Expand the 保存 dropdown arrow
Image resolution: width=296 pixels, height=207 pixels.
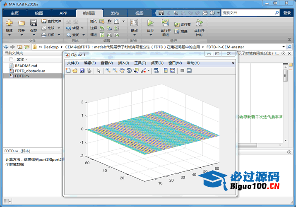point(34,35)
